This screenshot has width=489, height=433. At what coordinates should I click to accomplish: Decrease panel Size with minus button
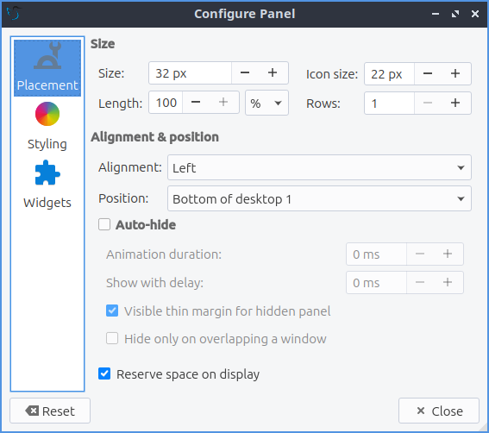(x=245, y=73)
